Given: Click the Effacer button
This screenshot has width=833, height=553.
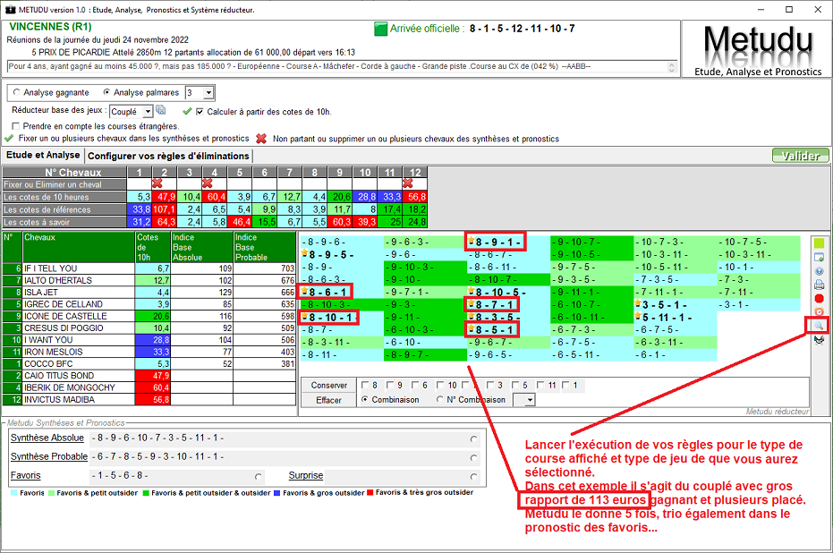Looking at the screenshot, I should pos(329,400).
